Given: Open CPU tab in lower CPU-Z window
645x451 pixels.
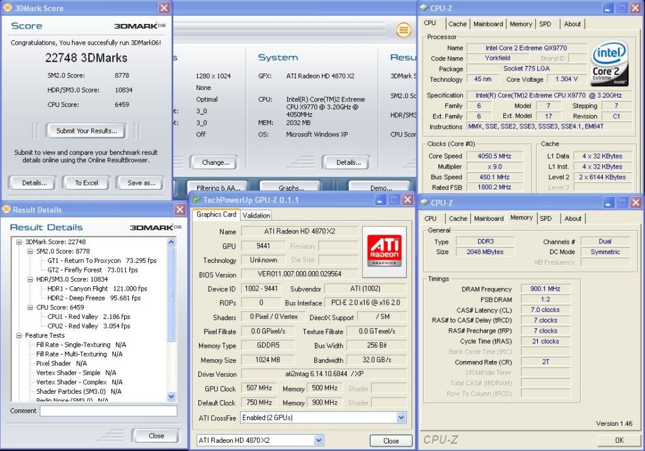Looking at the screenshot, I should pyautogui.click(x=430, y=218).
